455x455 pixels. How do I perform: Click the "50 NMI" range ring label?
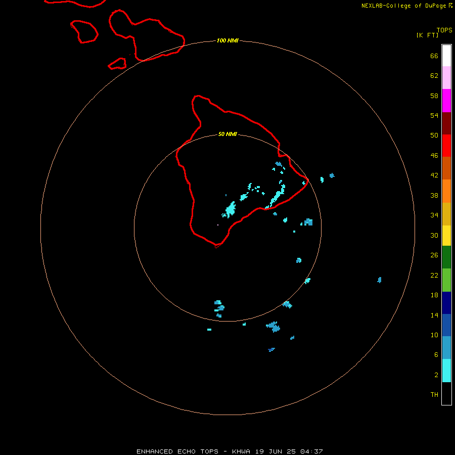pyautogui.click(x=227, y=134)
